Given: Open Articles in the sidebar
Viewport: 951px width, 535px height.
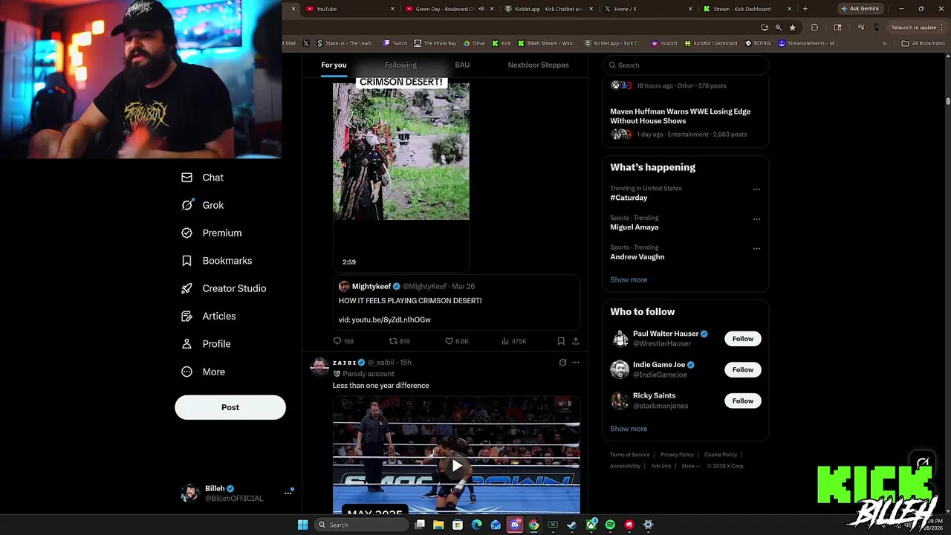Looking at the screenshot, I should [208, 316].
